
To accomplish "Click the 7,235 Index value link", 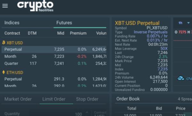I will click(163, 69).
